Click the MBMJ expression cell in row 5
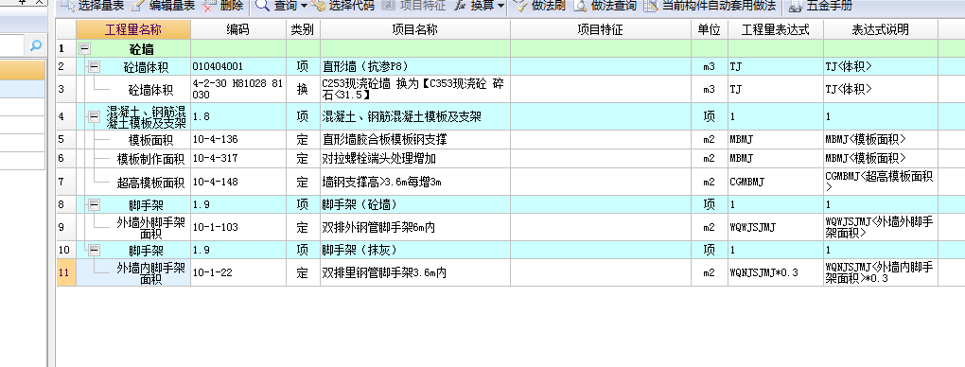The height and width of the screenshot is (367, 965). (776, 140)
